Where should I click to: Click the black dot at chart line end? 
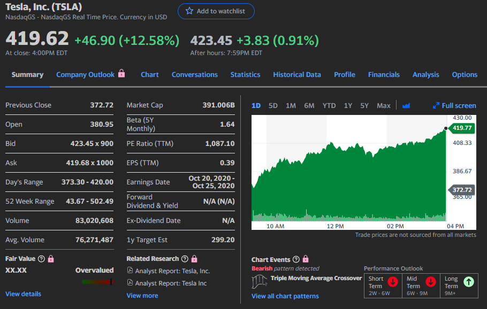[x=446, y=128]
